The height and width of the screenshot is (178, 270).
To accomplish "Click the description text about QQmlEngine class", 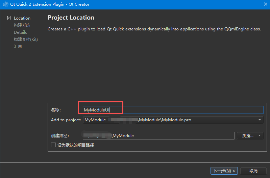I will pos(154,29).
